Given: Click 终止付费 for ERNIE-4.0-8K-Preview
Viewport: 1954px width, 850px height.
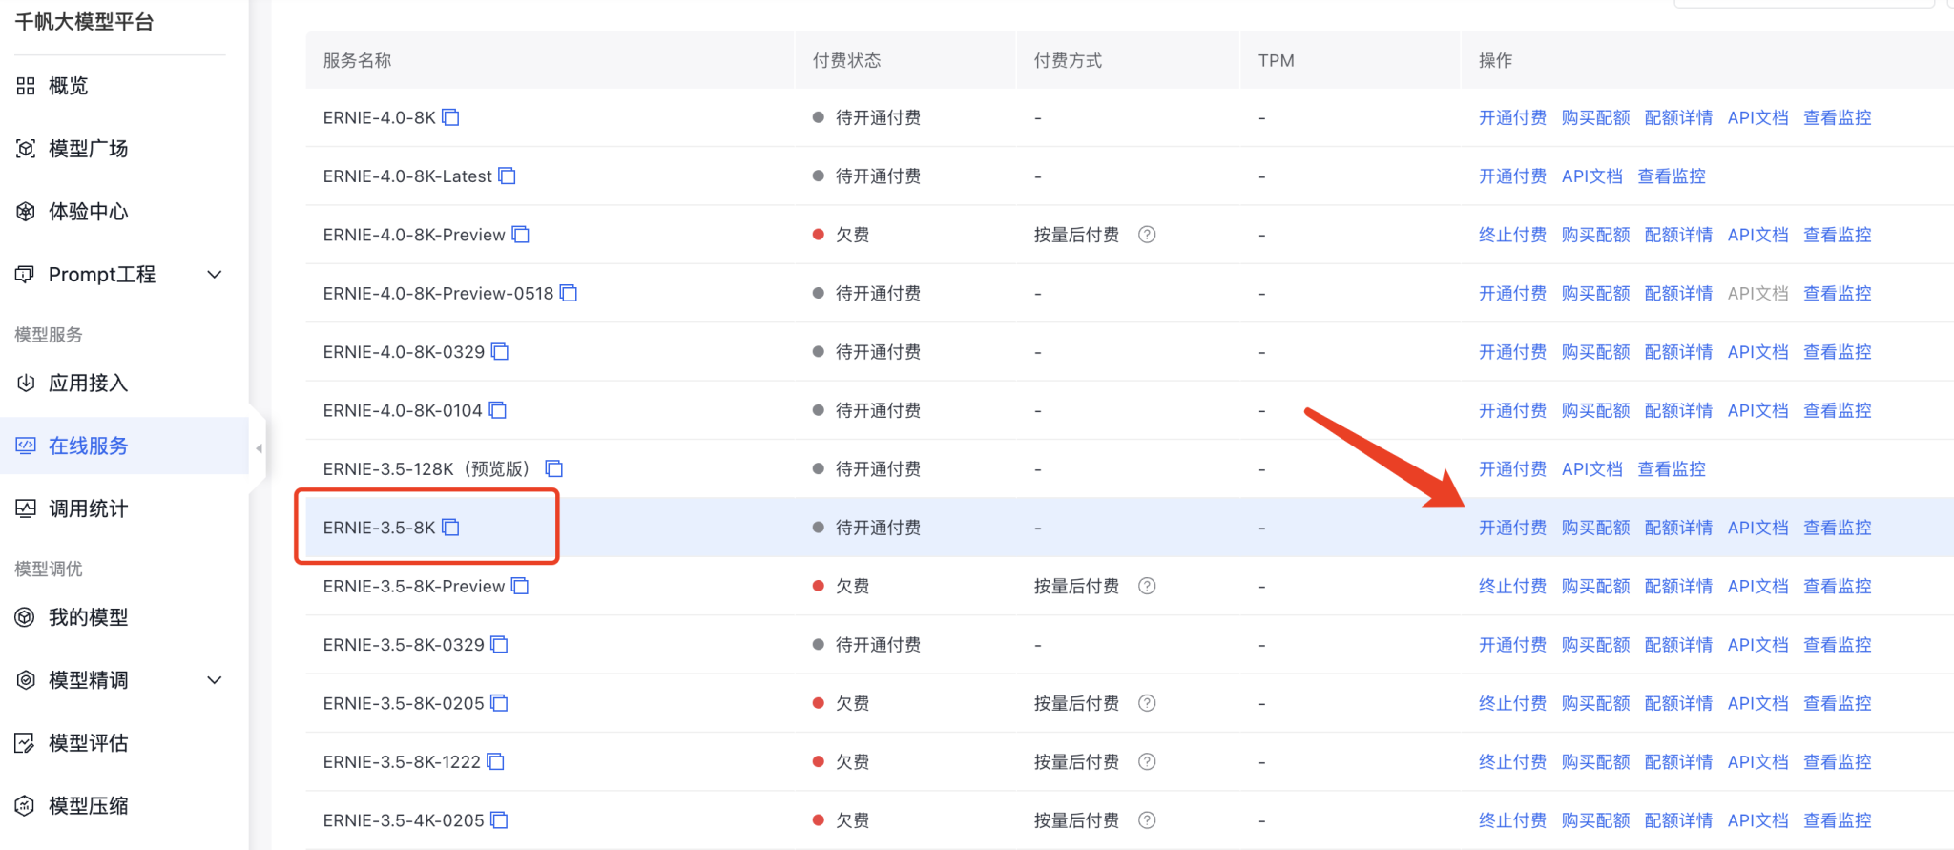Looking at the screenshot, I should 1512,235.
